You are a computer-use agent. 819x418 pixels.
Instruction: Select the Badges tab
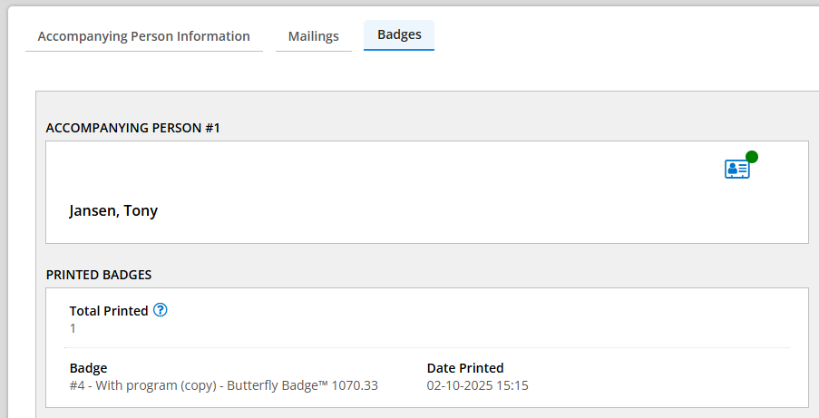(x=399, y=35)
